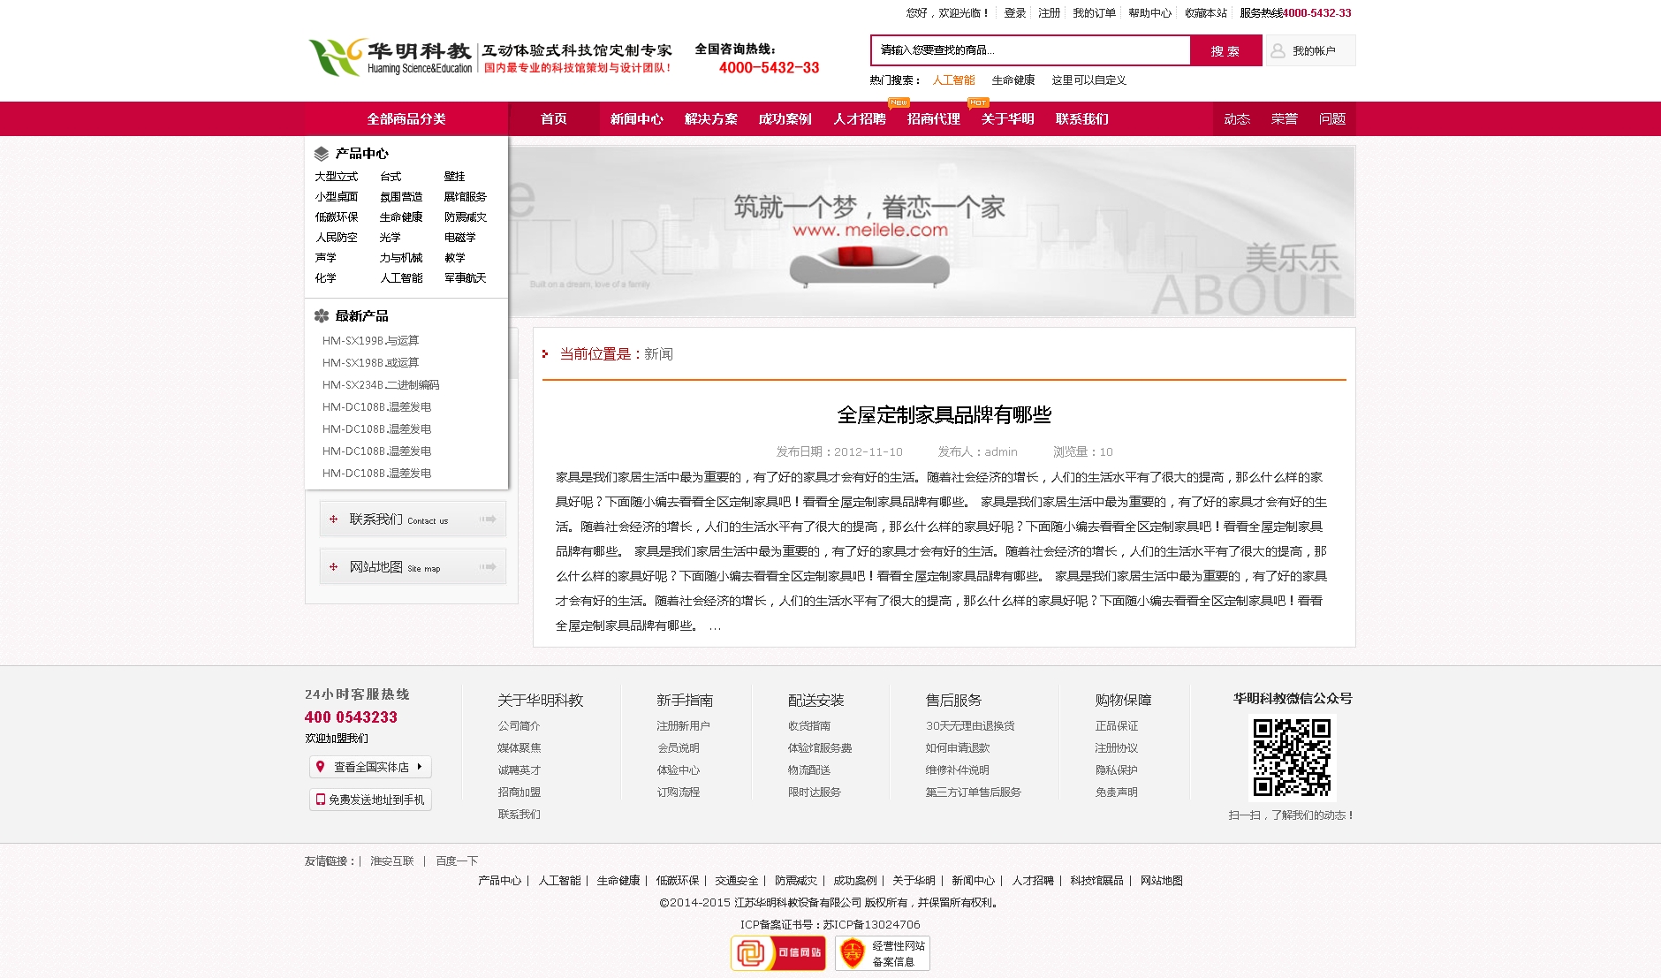Screen dimensions: 1661x978
Task: Click the location pin in 查看全国实体店
Action: pyautogui.click(x=321, y=767)
